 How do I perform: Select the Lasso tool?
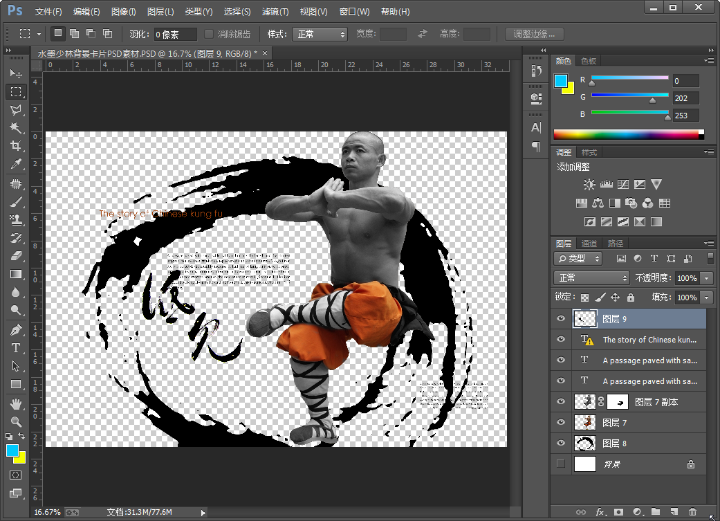pos(16,110)
